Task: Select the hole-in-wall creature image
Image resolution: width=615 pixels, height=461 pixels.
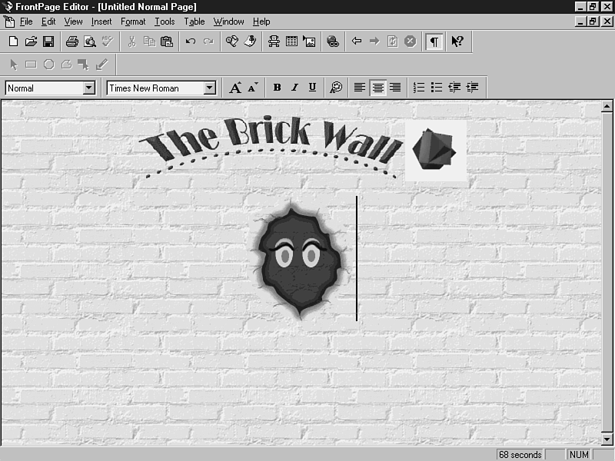Action: 300,259
